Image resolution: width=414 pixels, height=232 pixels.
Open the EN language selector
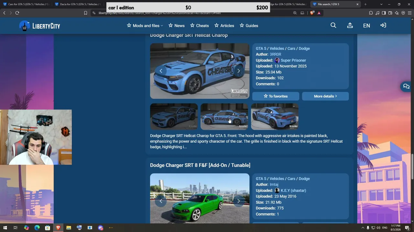click(x=366, y=26)
